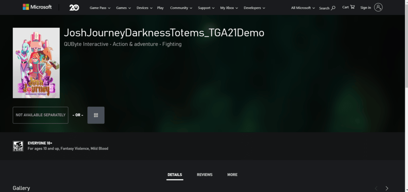Open the Xbox 20th anniversary logo

[x=74, y=8]
